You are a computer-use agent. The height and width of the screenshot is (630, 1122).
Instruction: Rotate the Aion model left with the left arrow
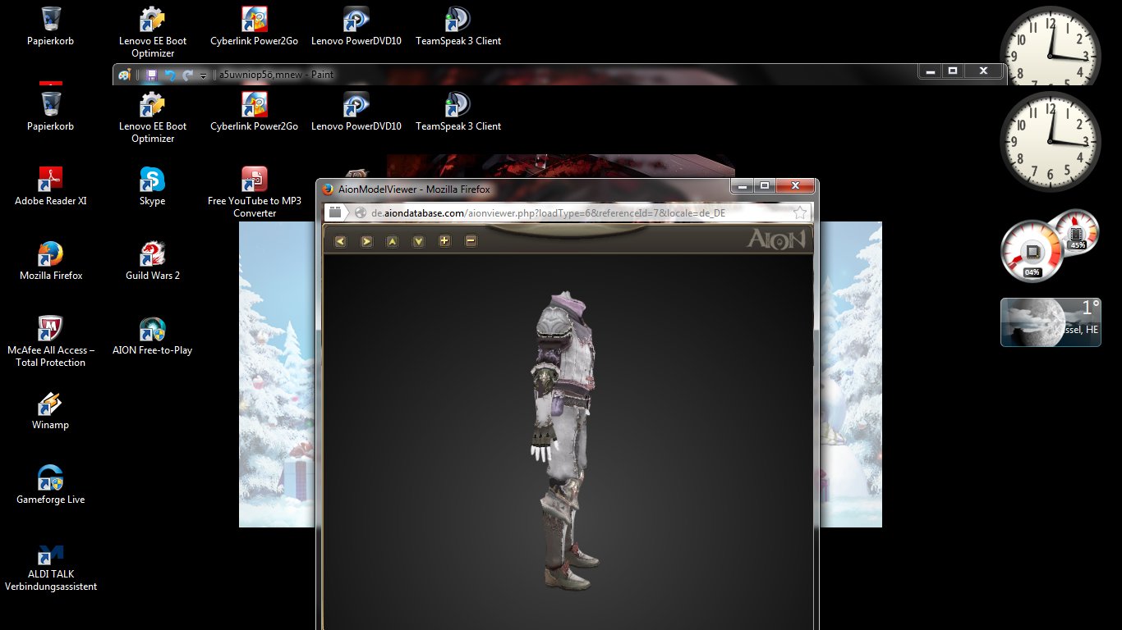[x=341, y=241]
